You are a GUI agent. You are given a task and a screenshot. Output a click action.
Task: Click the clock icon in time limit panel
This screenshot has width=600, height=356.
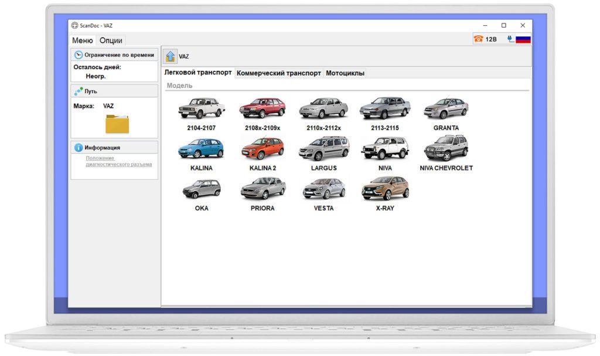point(79,55)
